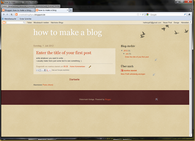Click the wrench icon beside Über mich widget
The image size is (195, 141).
pos(154,75)
